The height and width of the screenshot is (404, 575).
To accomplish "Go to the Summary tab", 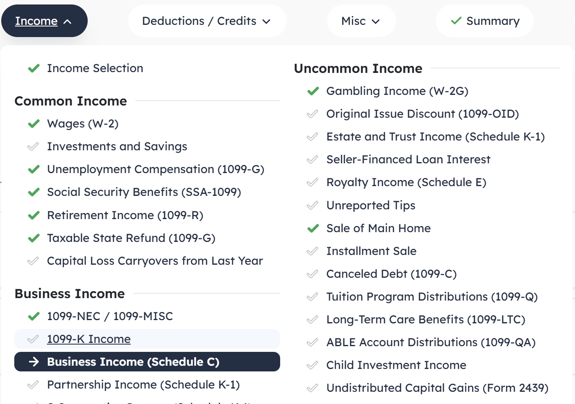I will click(493, 21).
